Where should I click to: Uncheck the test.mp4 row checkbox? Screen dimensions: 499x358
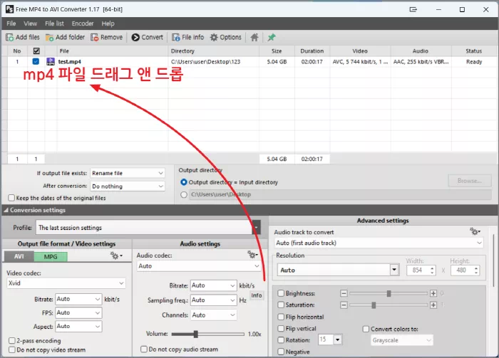(36, 62)
